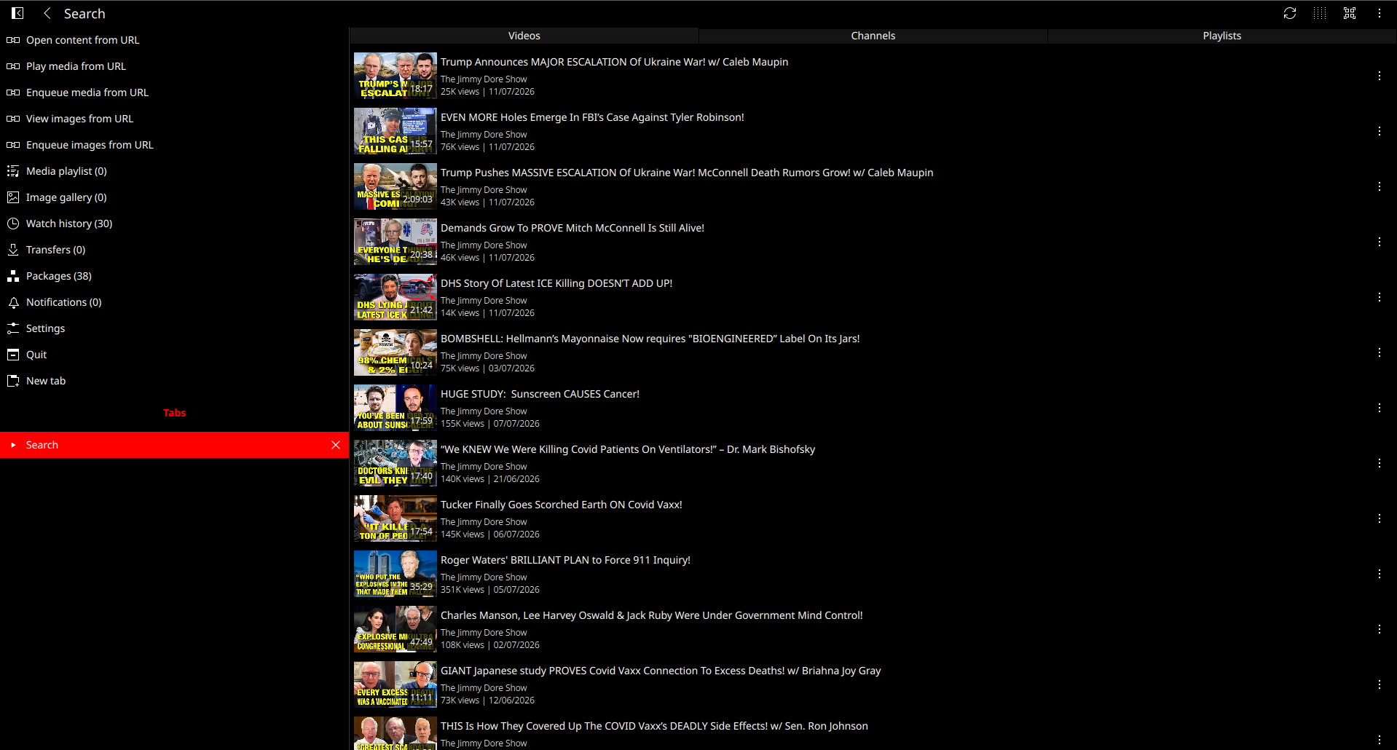Click the Media playlist icon
Viewport: 1397px width, 750px height.
click(13, 171)
